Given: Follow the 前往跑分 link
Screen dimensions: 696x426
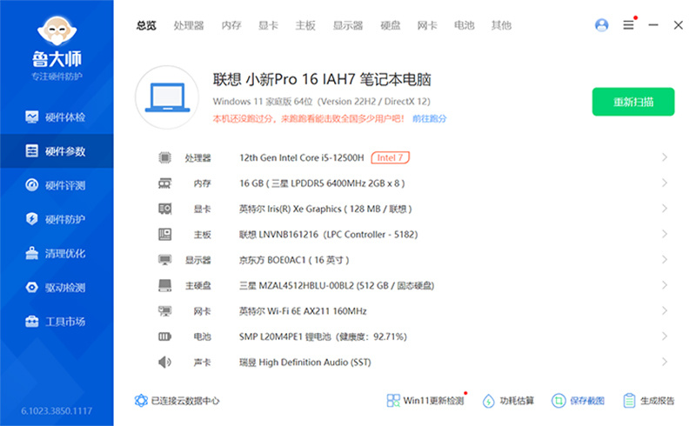Looking at the screenshot, I should coord(429,118).
